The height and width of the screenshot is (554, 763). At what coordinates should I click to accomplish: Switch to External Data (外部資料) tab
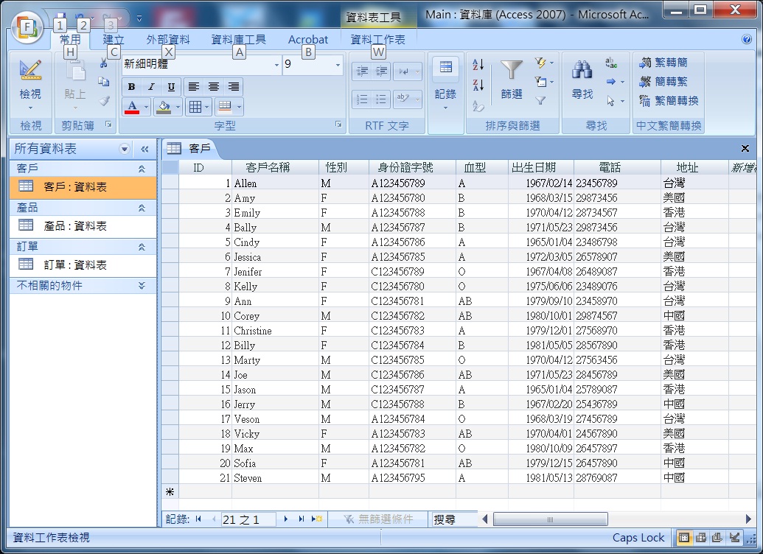point(168,40)
